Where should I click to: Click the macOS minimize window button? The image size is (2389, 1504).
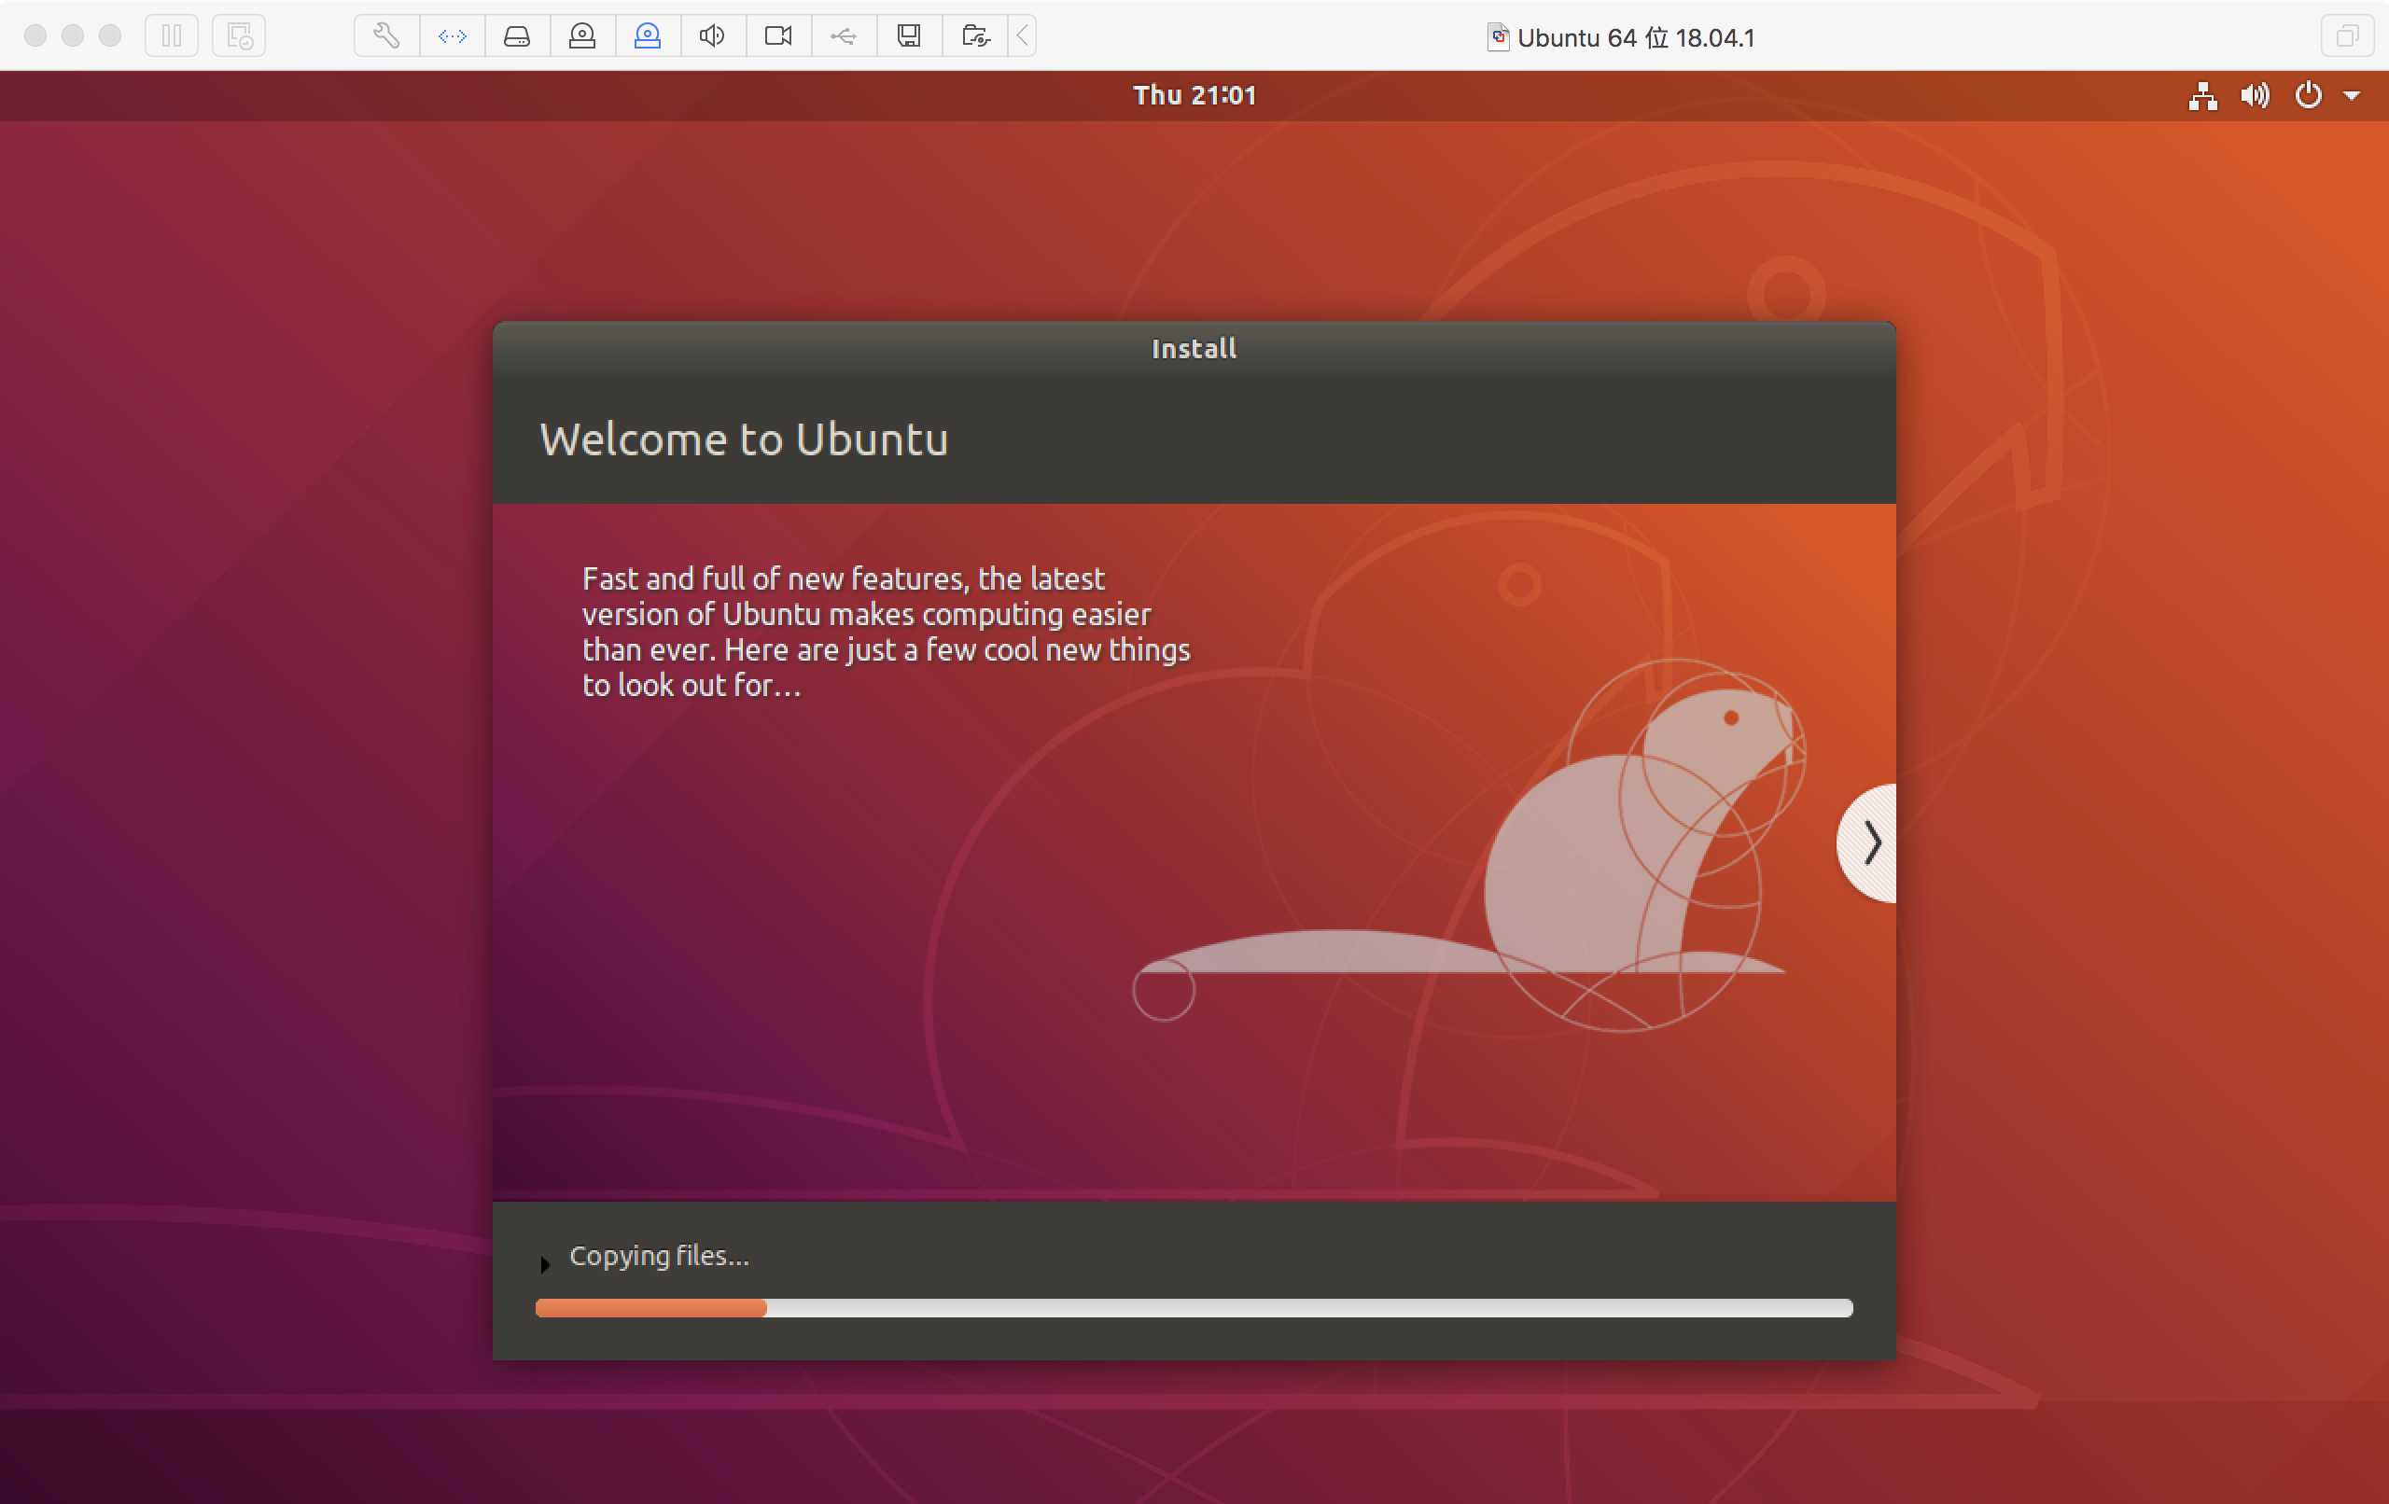(x=73, y=35)
